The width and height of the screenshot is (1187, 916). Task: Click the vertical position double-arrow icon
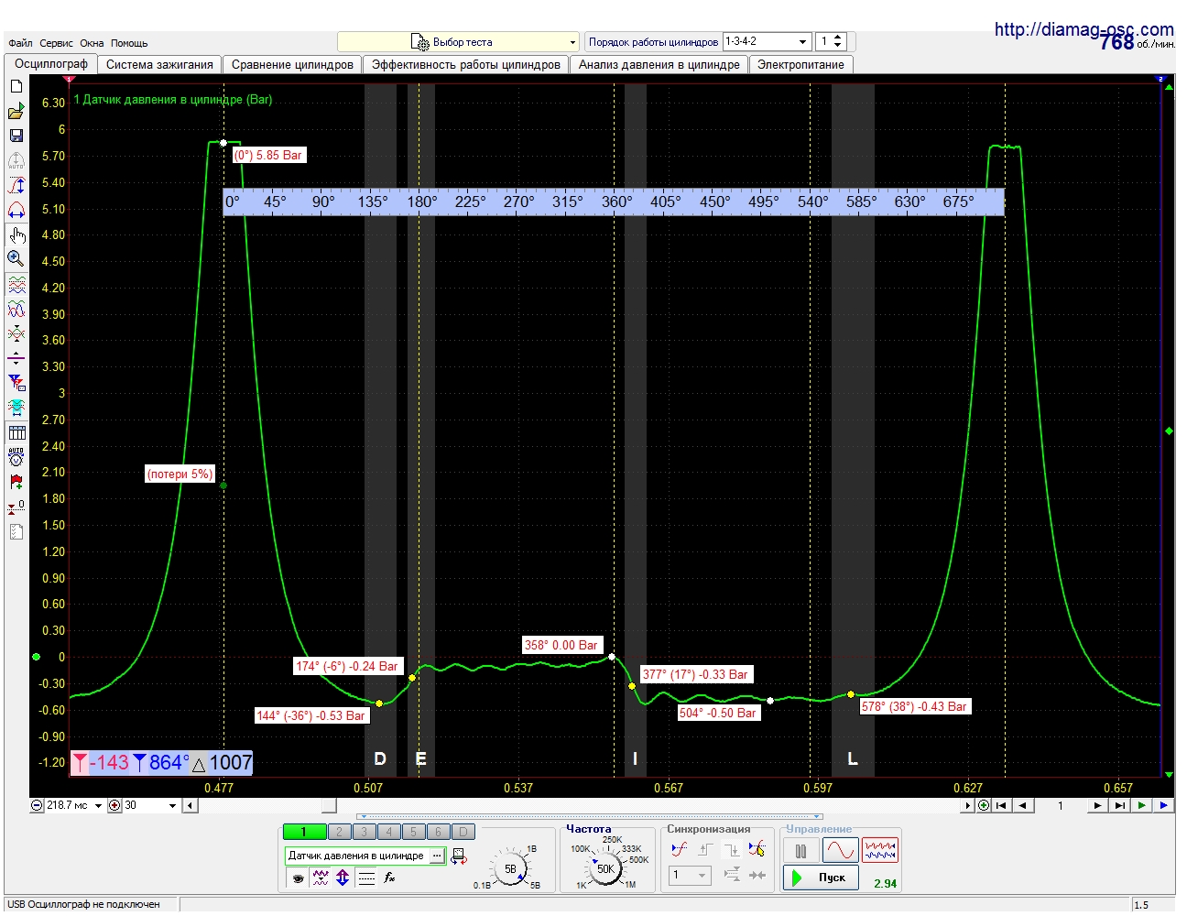pyautogui.click(x=343, y=878)
